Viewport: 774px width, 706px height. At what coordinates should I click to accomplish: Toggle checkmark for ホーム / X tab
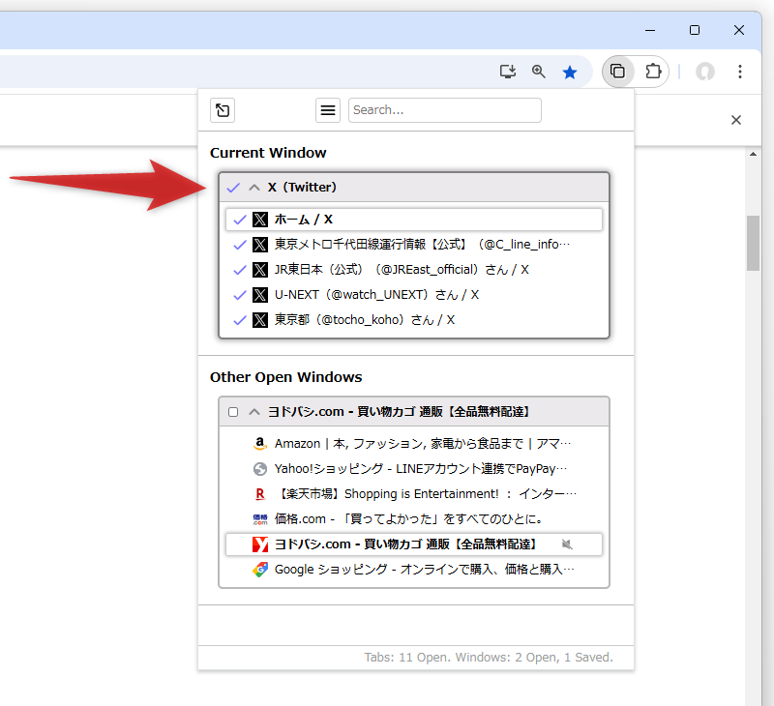click(240, 220)
